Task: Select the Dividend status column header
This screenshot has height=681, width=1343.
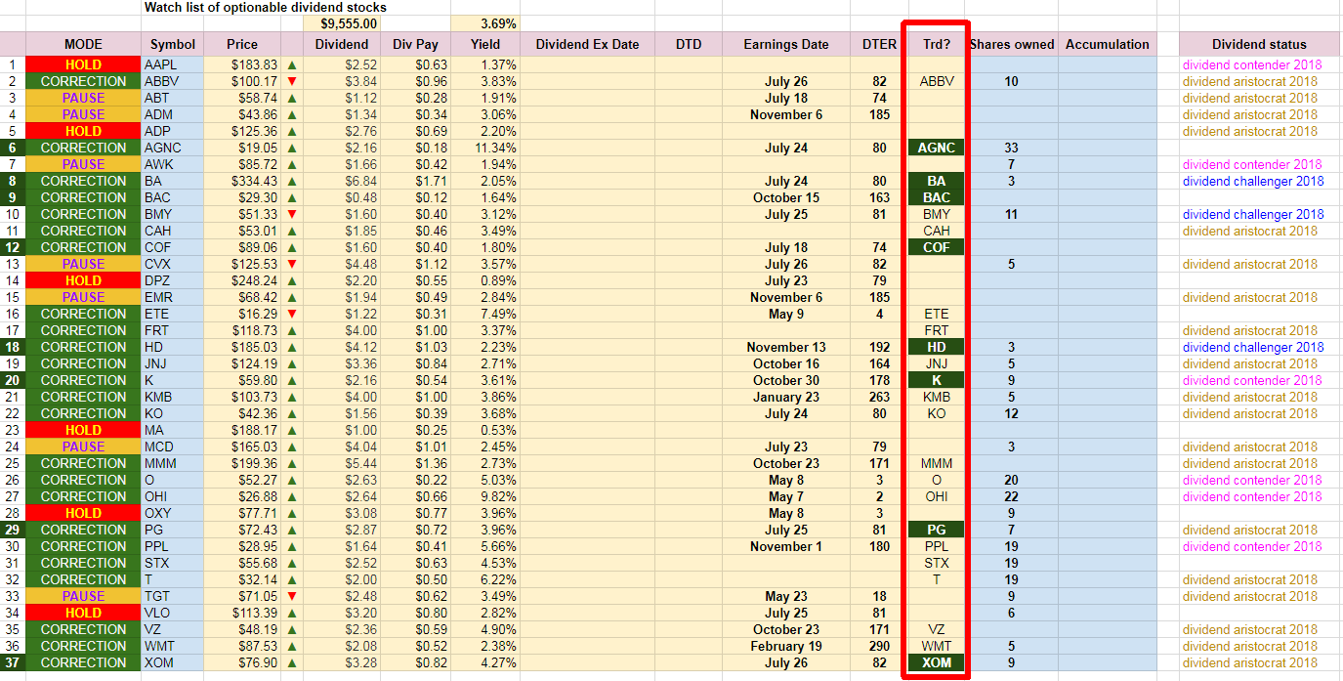Action: pos(1259,44)
